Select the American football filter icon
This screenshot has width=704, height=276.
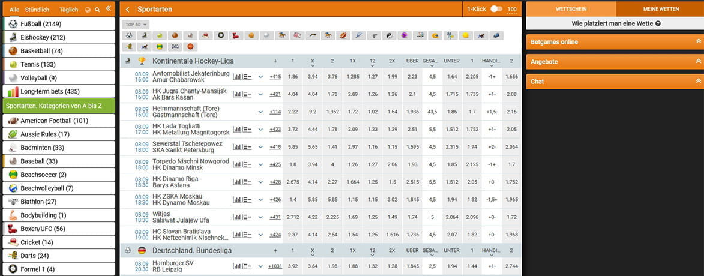[343, 35]
